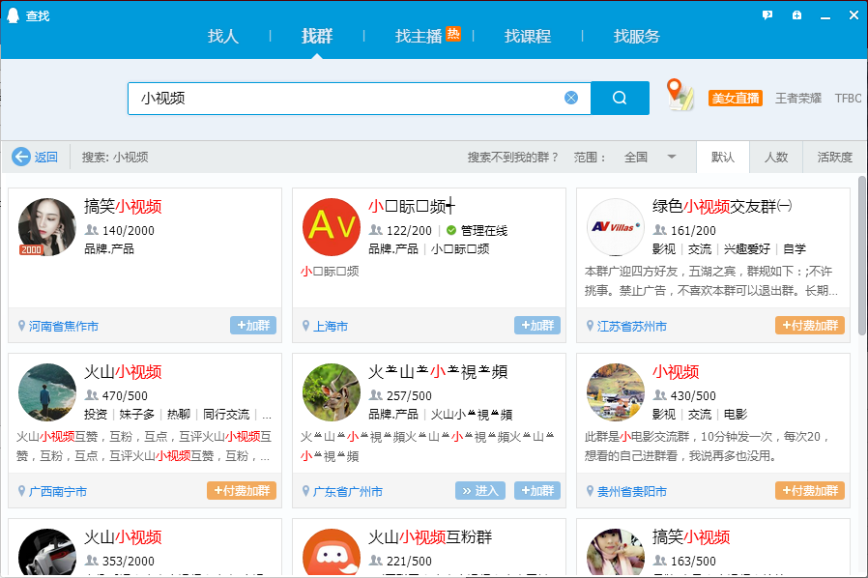868x578 pixels.
Task: Click 进入 on the 广东省广州市 group
Action: pos(480,490)
